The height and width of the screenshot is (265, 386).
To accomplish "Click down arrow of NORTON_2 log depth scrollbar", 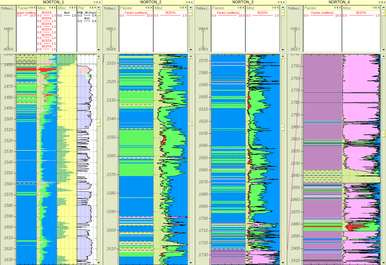I will point(191,263).
